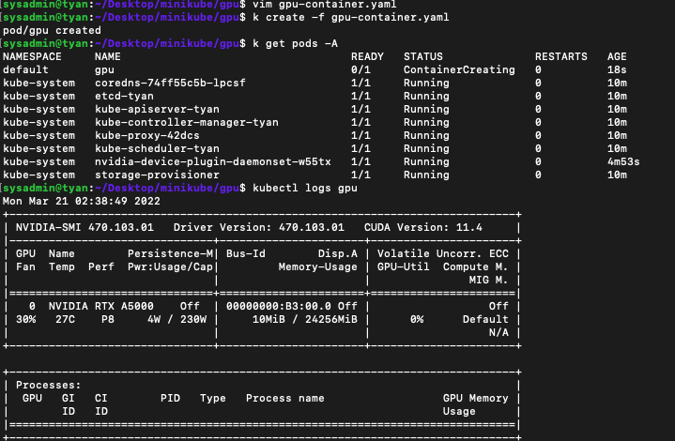
Task: Click the '4W / 230W' power usage
Action: (176, 319)
